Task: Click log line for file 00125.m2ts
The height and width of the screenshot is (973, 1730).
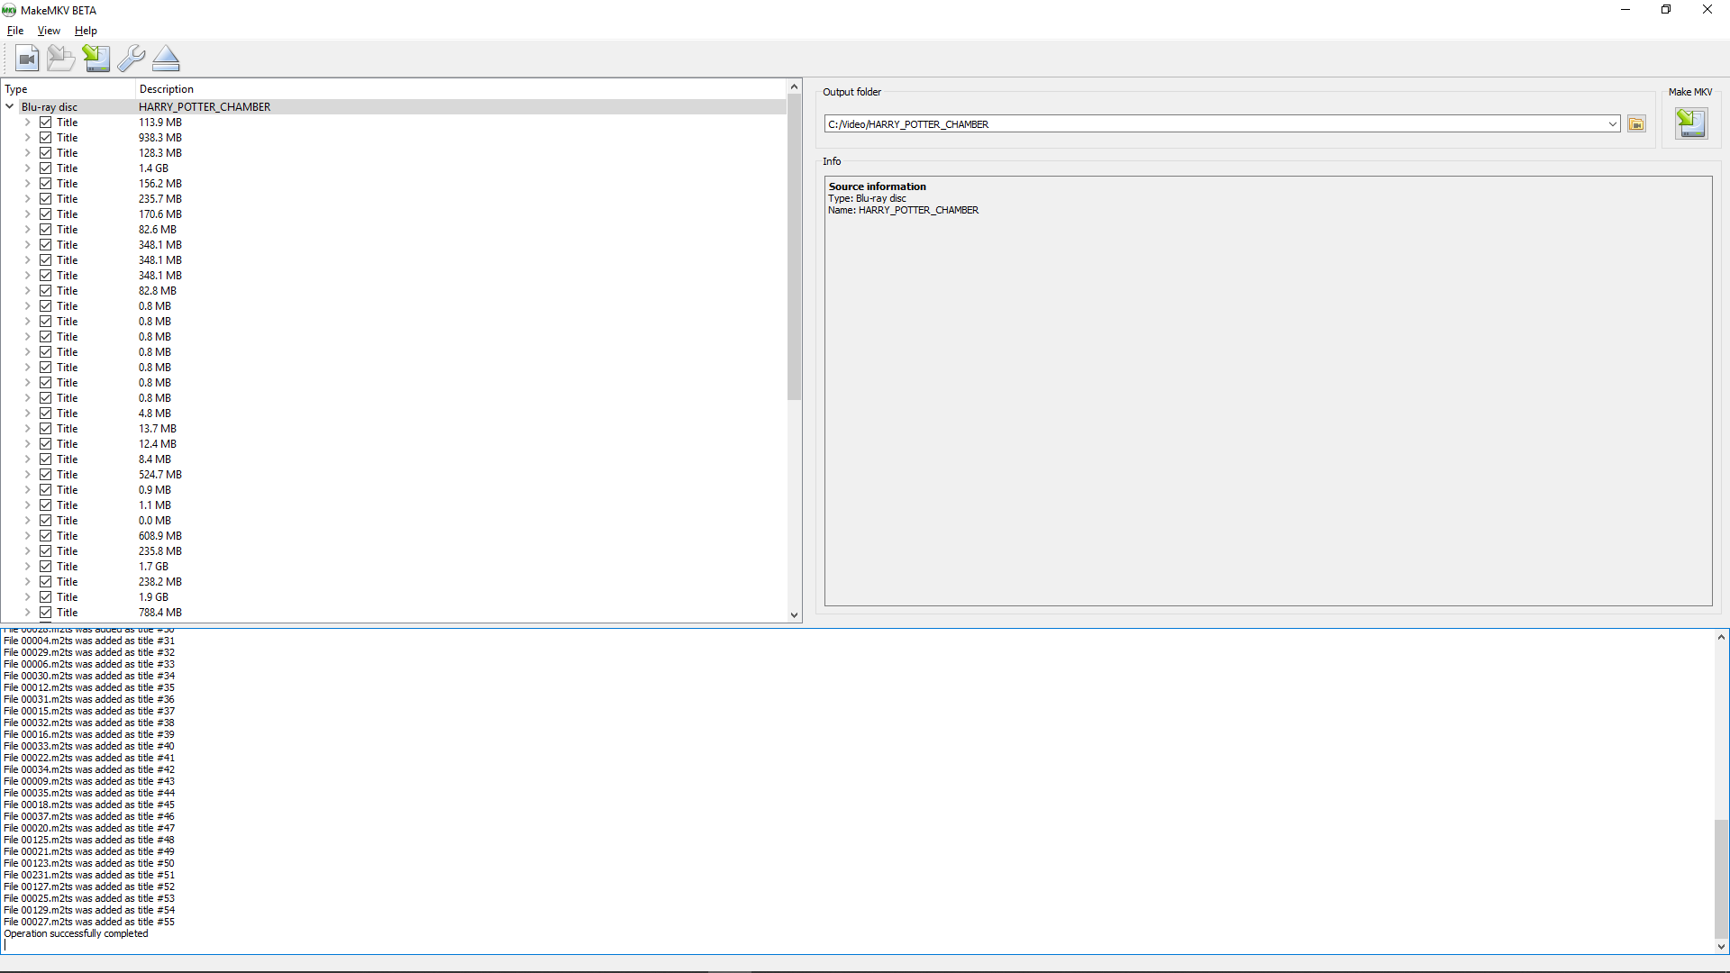Action: coord(89,841)
